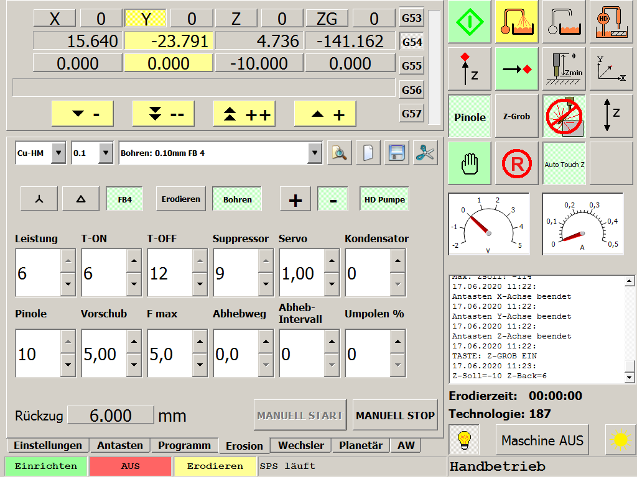
Task: Increase the Kondensator value
Action: click(398, 261)
